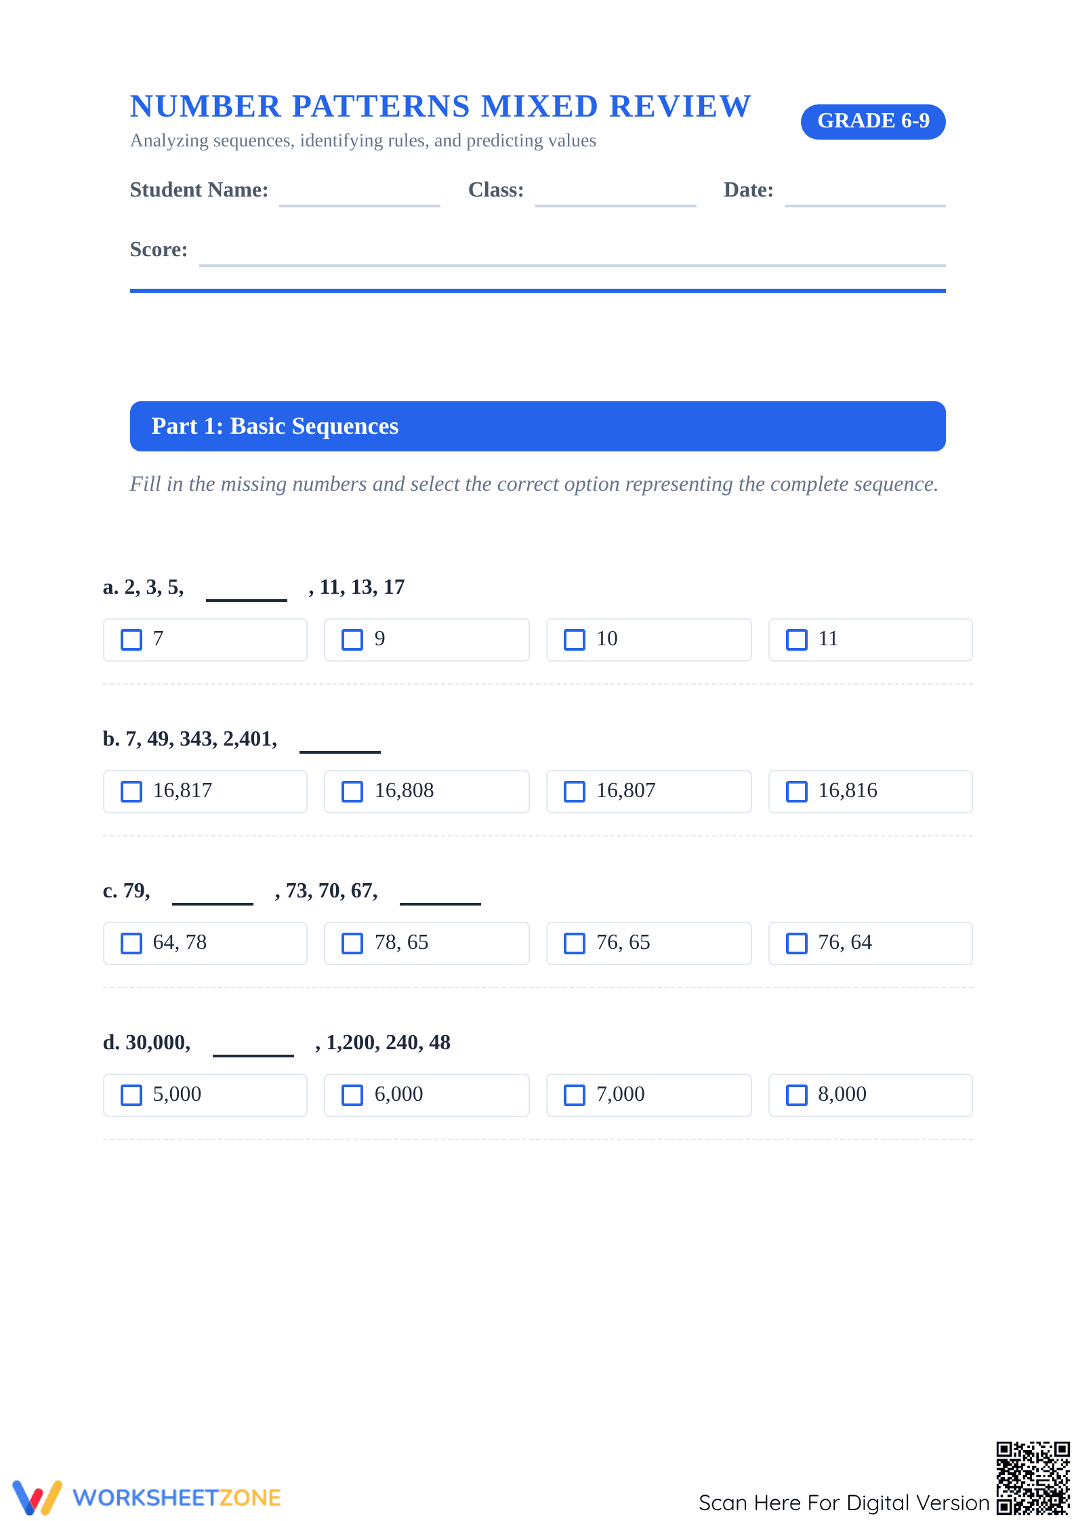The height and width of the screenshot is (1521, 1076).
Task: Click the QR code for digital version
Action: [1033, 1478]
